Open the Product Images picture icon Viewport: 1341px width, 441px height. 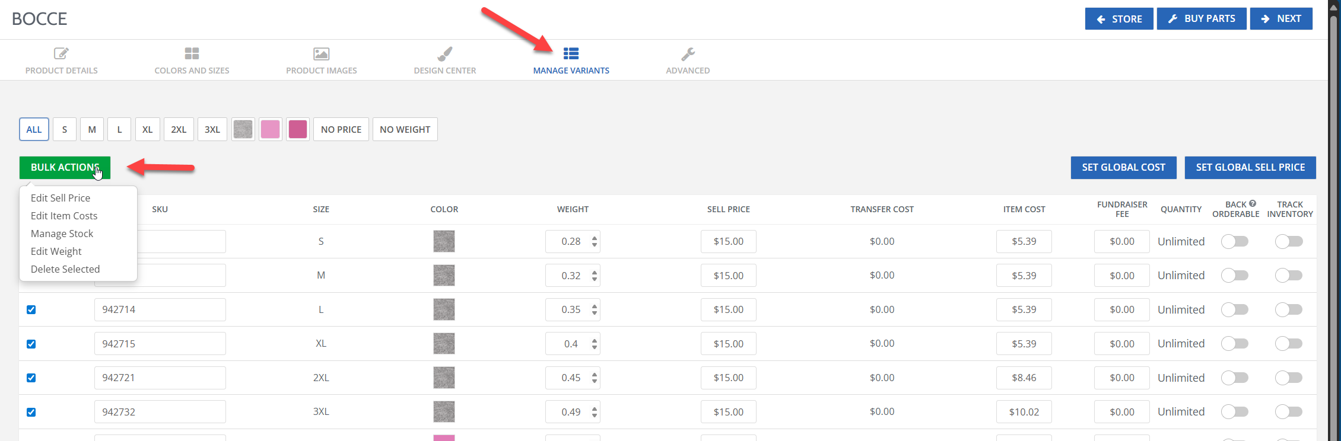321,54
